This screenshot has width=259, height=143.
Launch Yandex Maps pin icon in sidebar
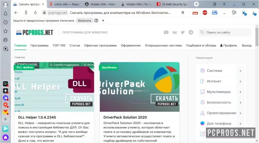coord(6,105)
